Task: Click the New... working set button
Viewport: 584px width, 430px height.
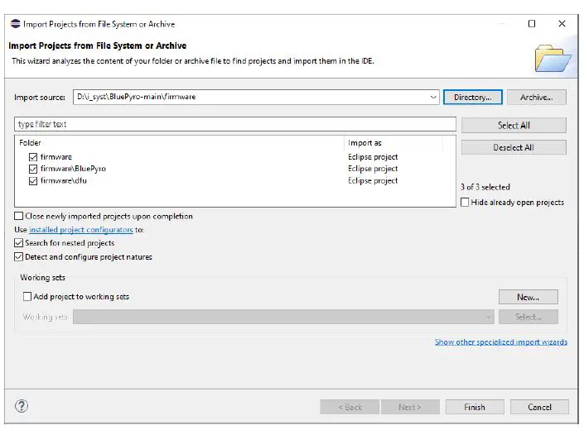Action: pos(528,297)
